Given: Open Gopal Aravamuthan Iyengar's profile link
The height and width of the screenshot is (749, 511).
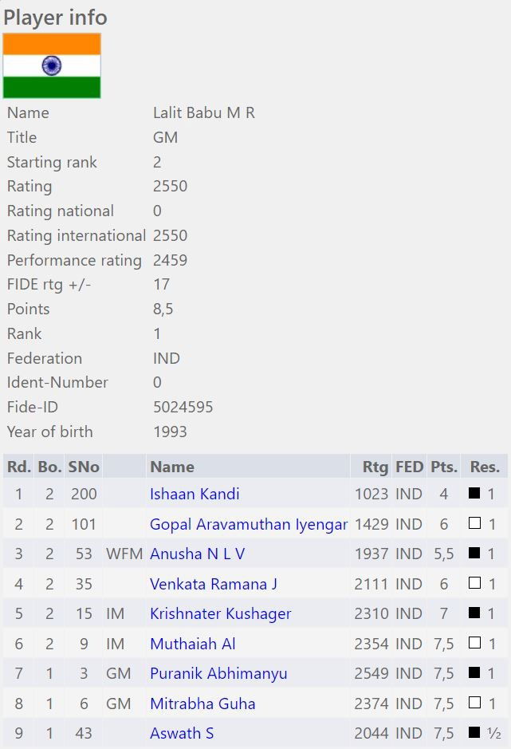Looking at the screenshot, I should pos(249,525).
